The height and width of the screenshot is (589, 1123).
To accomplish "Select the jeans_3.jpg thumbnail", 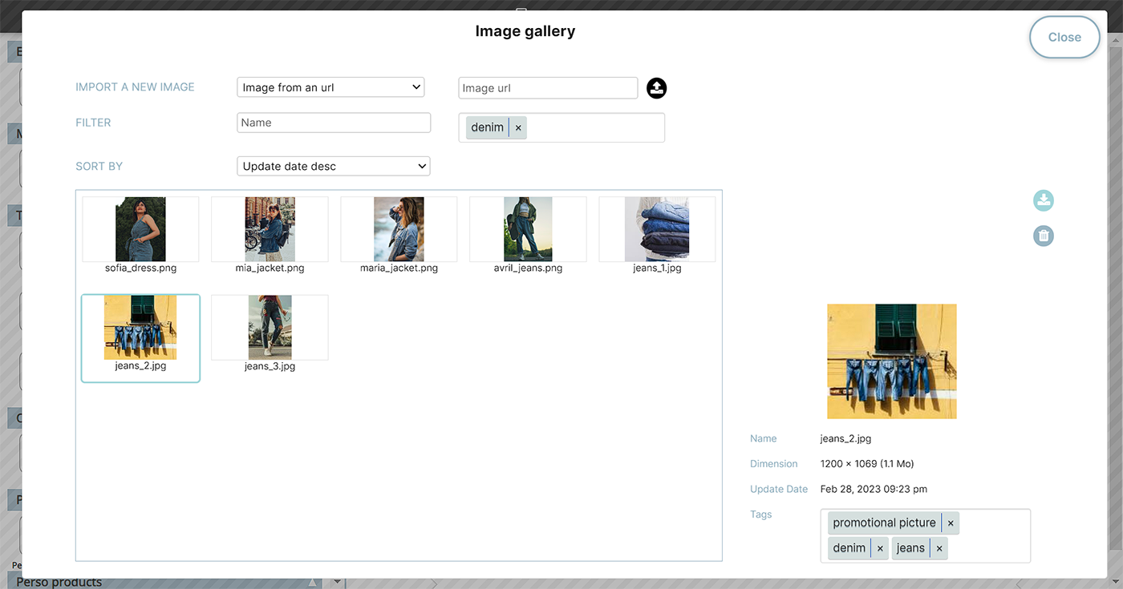I will (x=270, y=334).
